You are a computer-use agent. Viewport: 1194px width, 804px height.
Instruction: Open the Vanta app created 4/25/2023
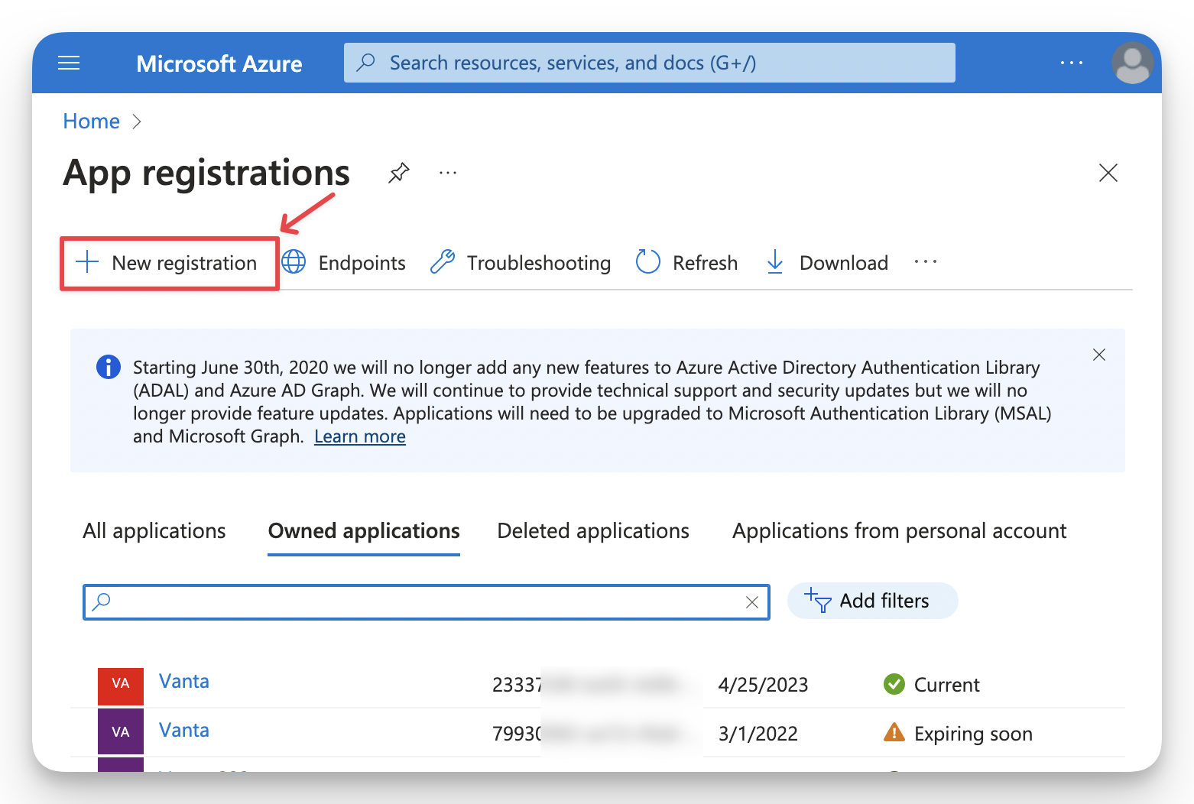184,682
